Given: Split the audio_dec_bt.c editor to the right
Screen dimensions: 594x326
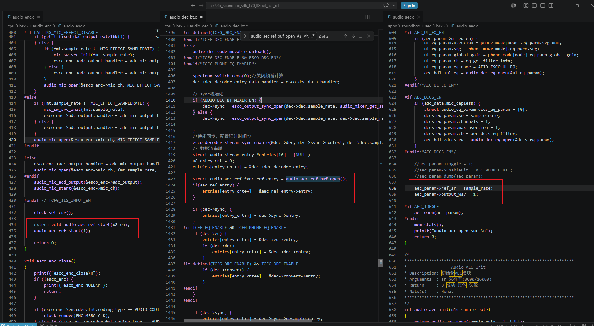Looking at the screenshot, I should [x=367, y=17].
